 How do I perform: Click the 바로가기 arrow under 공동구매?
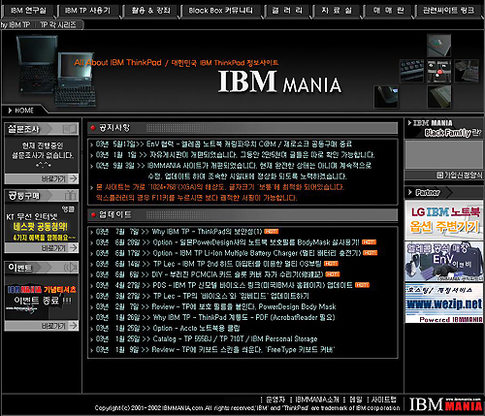pos(74,248)
